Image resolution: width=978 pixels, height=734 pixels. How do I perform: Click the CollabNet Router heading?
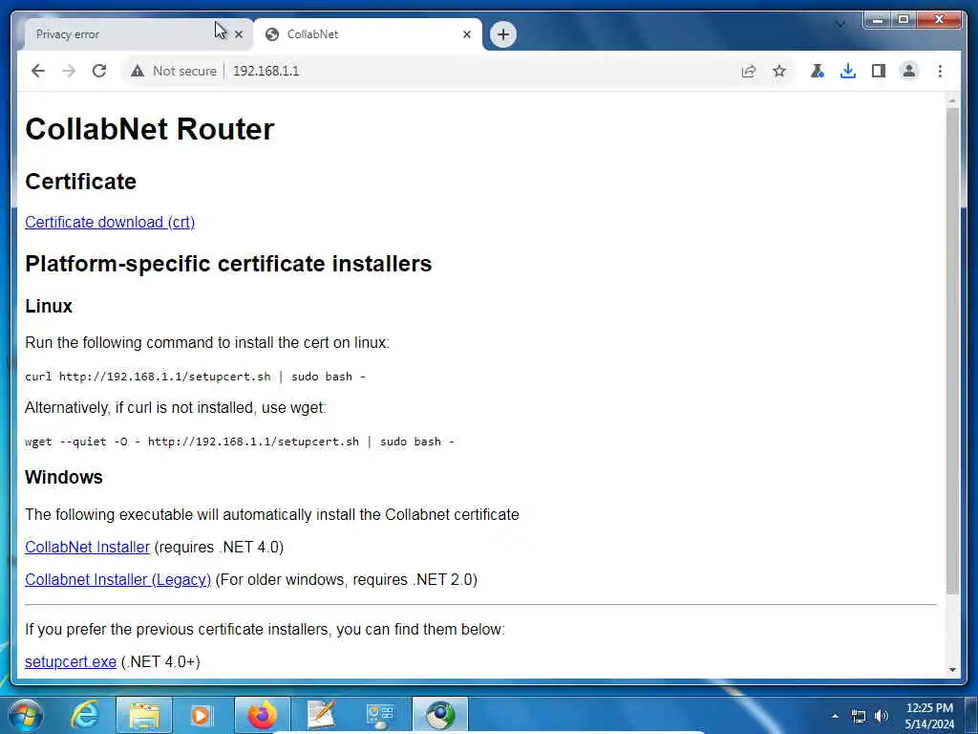tap(150, 129)
